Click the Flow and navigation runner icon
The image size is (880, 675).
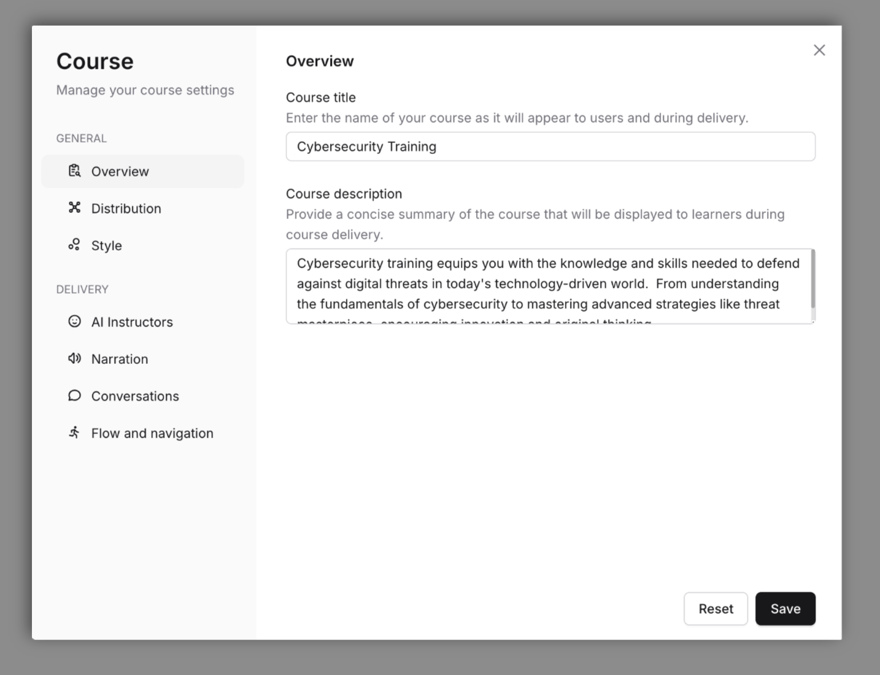[x=74, y=433]
